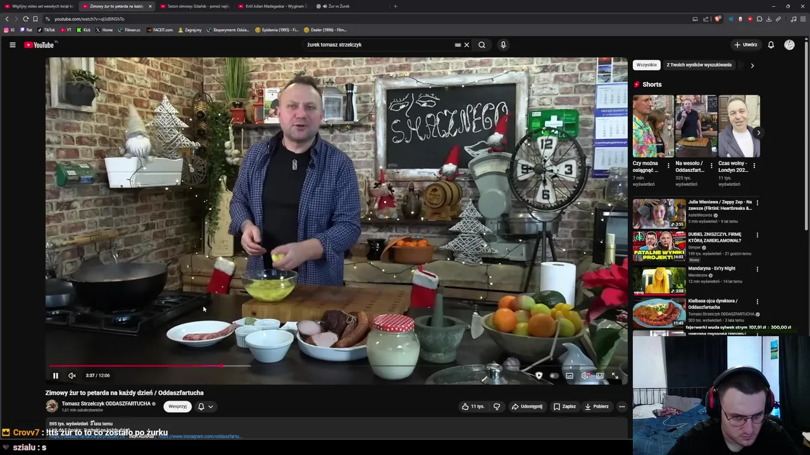Image resolution: width=810 pixels, height=455 pixels.
Task: Switch player to theater mode
Action: tap(600, 375)
